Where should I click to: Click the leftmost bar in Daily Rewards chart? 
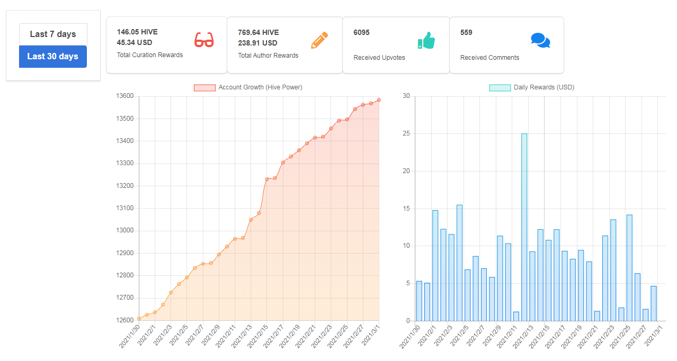419,301
